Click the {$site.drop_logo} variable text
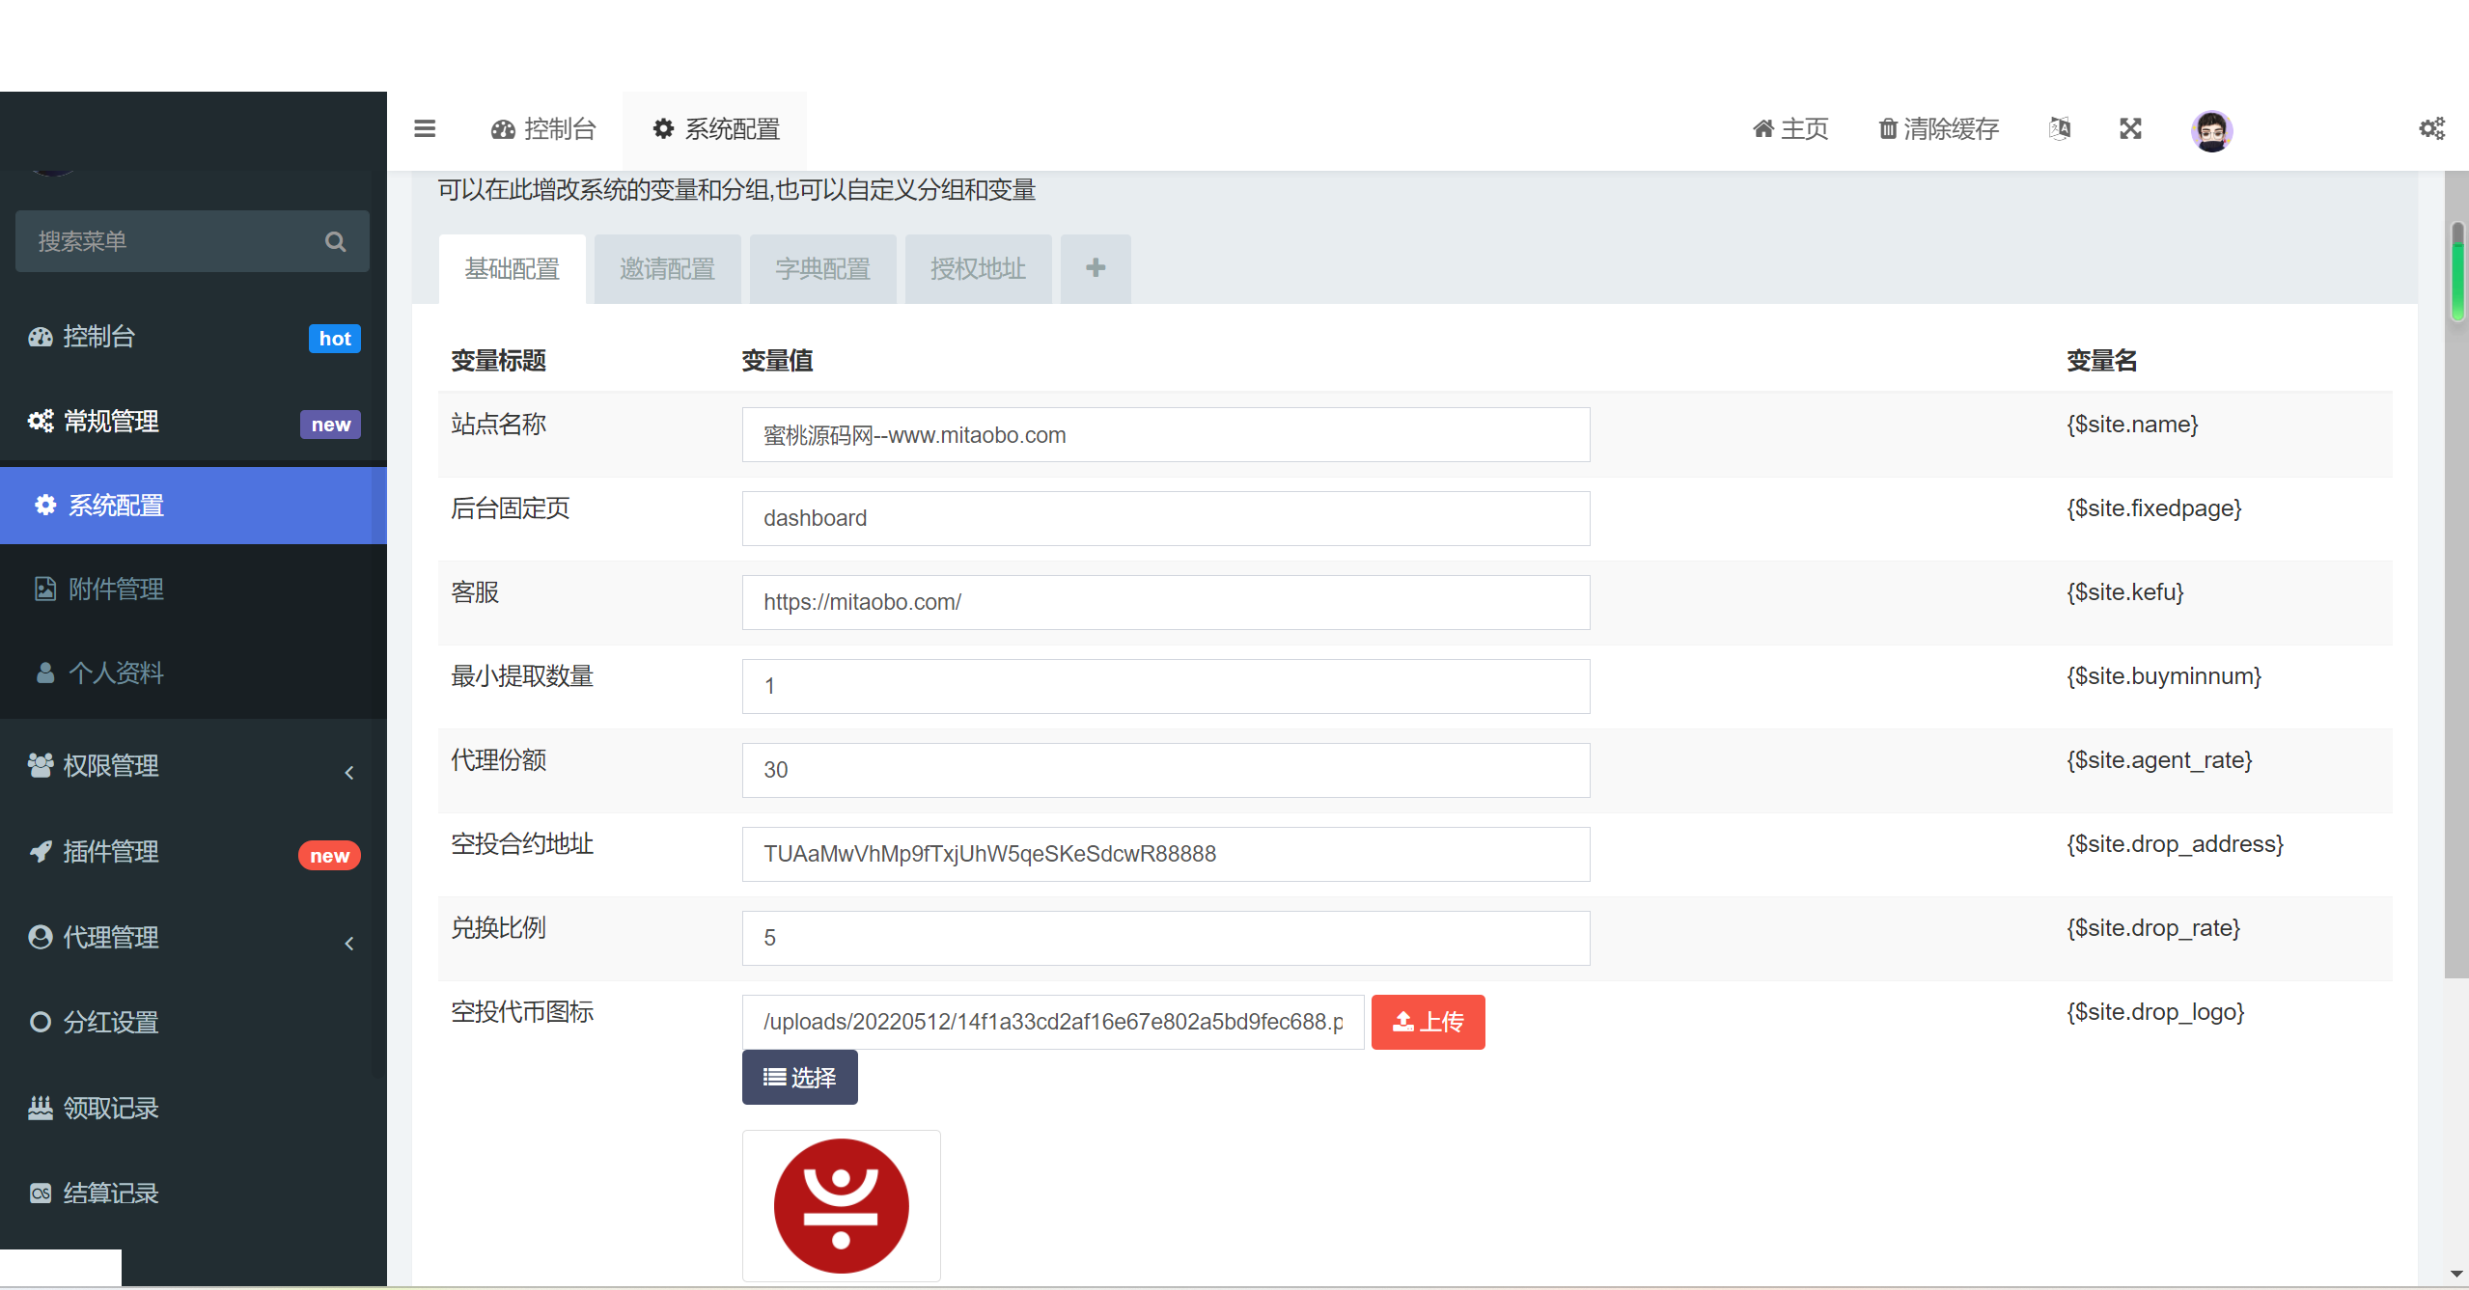 pos(2155,1011)
